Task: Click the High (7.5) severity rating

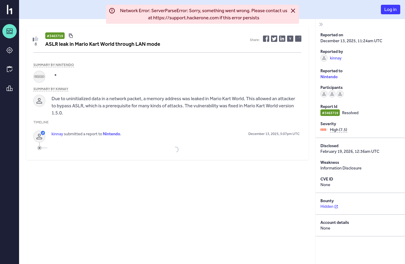Action: coord(339,130)
